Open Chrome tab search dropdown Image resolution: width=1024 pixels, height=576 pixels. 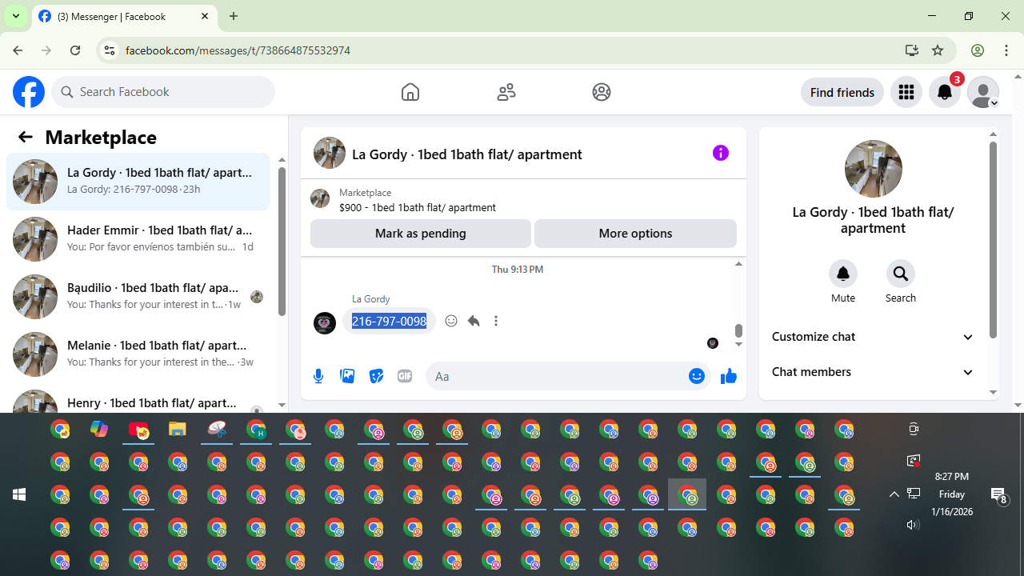point(16,16)
